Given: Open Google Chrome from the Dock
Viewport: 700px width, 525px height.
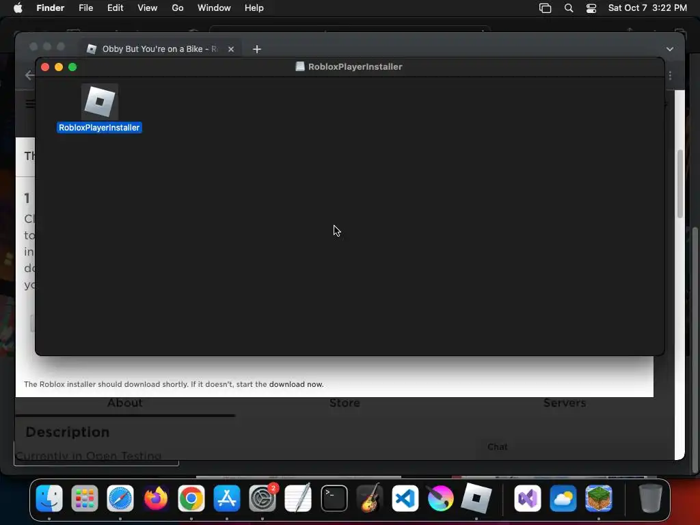Looking at the screenshot, I should coord(191,498).
